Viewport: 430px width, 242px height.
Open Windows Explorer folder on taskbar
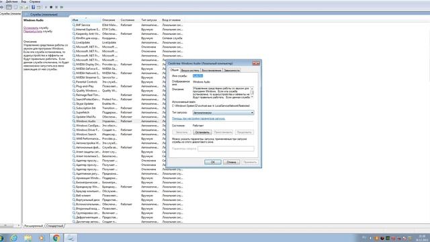click(x=28, y=237)
